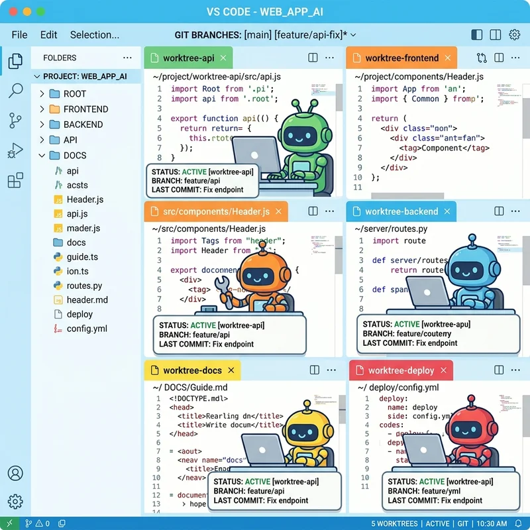Collapse PROJECT: WEB_APP_AI section
Image resolution: width=530 pixels, height=530 pixels.
37,77
